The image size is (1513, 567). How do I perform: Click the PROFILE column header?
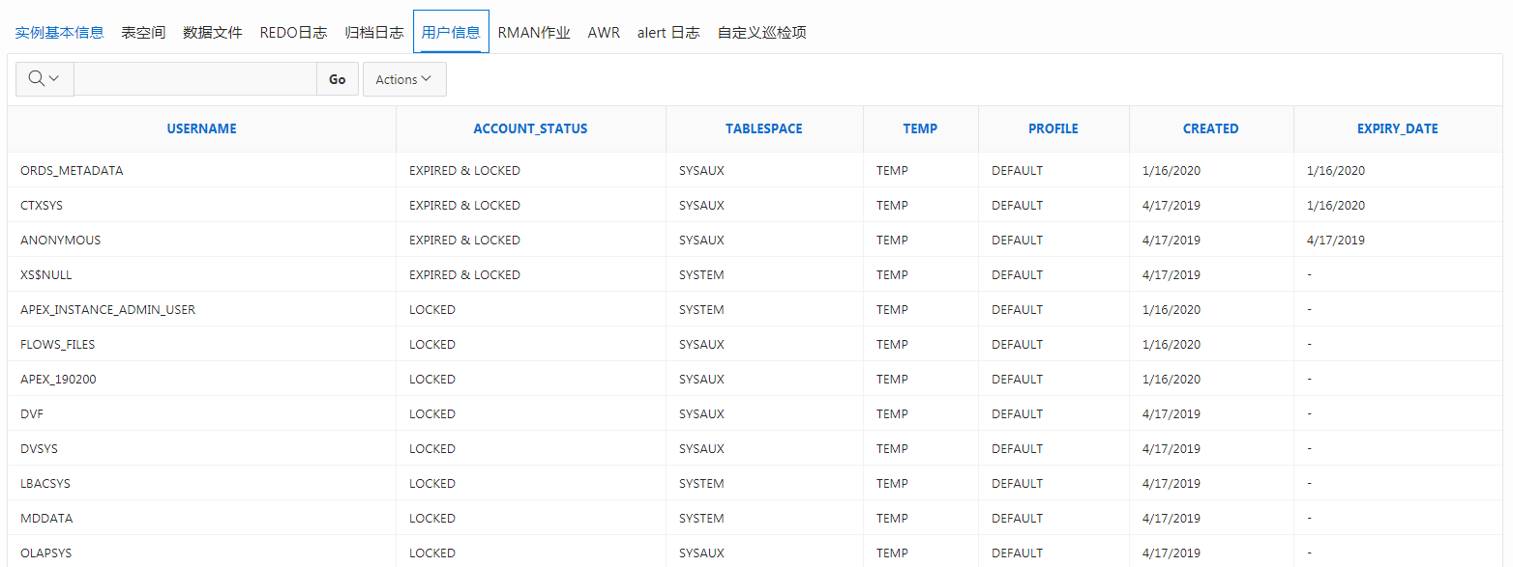tap(1053, 128)
